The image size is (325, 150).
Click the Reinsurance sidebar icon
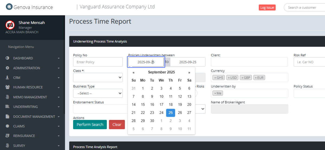7,136
